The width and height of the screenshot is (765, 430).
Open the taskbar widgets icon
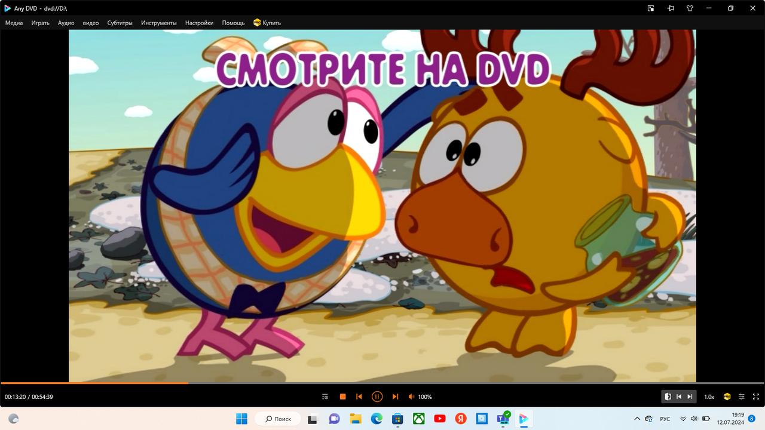(13, 419)
